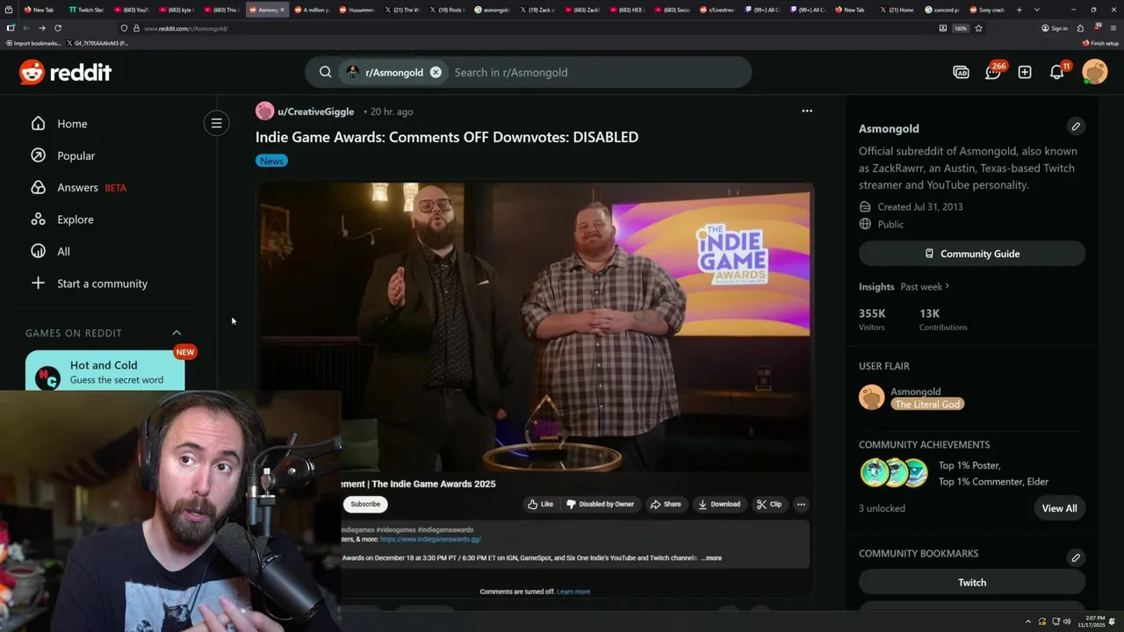Open u/CreativeGiggle's profile avatar
The width and height of the screenshot is (1124, 632).
point(264,111)
